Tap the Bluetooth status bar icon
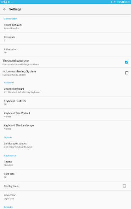 pos(112,2)
